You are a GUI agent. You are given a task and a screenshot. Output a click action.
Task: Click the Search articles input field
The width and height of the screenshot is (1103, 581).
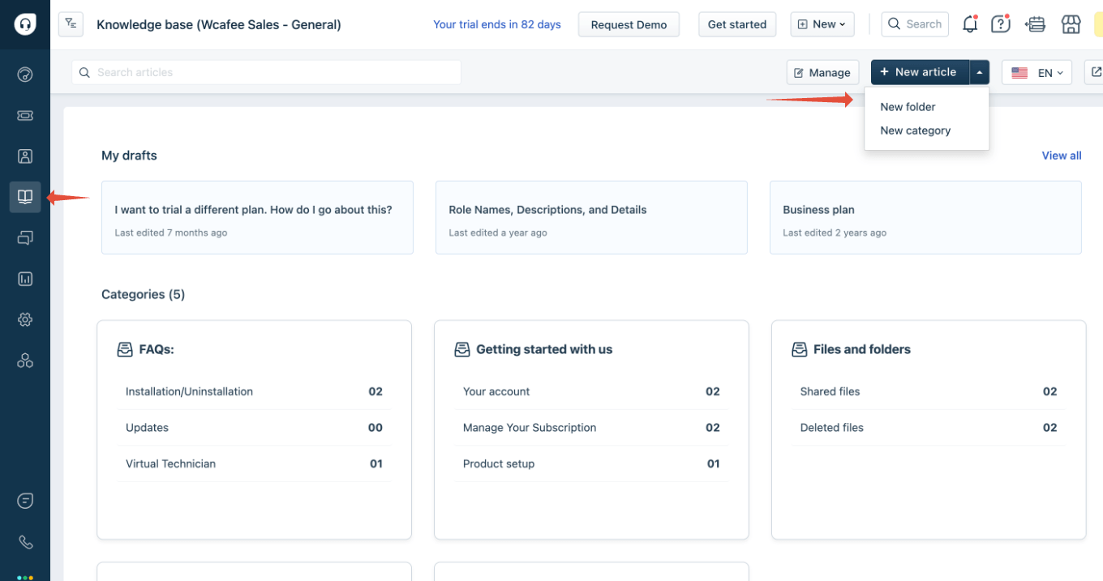[268, 72]
